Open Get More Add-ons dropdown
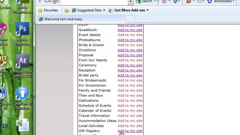 coord(129,10)
